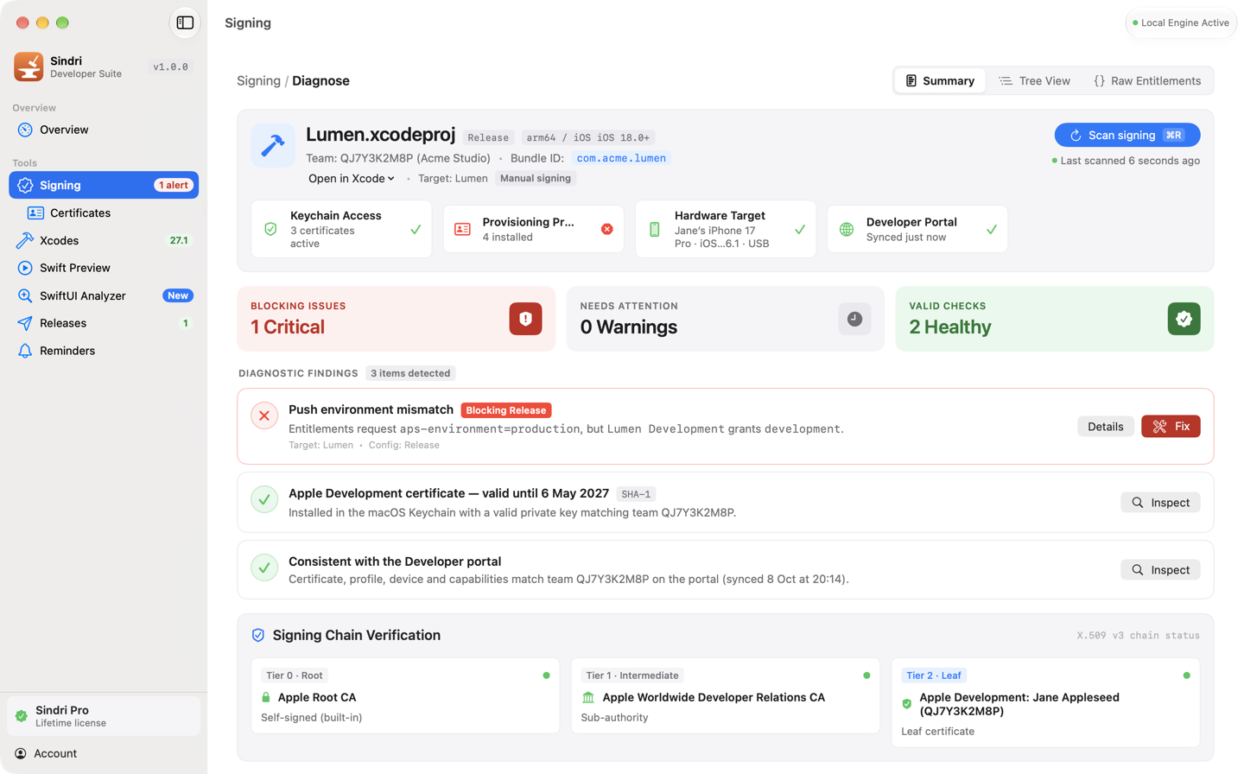Click the Scan signing button
This screenshot has width=1244, height=774.
(1127, 135)
